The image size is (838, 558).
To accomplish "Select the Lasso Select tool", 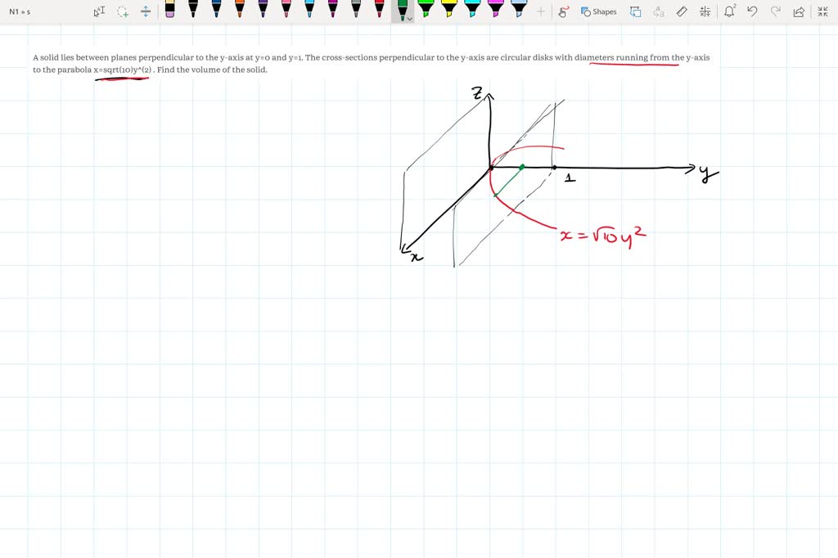I will pos(121,11).
